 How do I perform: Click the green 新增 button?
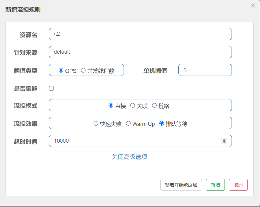click(x=215, y=185)
